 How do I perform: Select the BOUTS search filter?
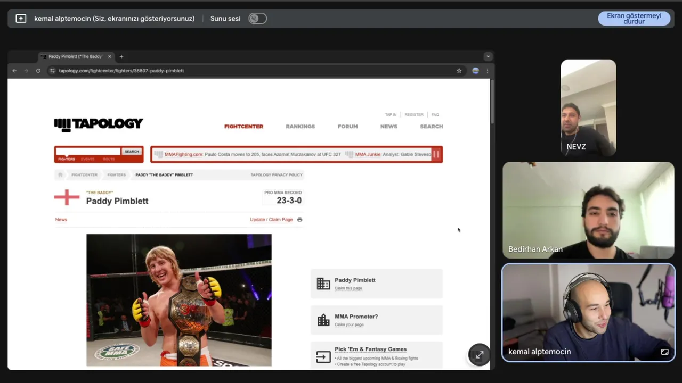pos(109,159)
